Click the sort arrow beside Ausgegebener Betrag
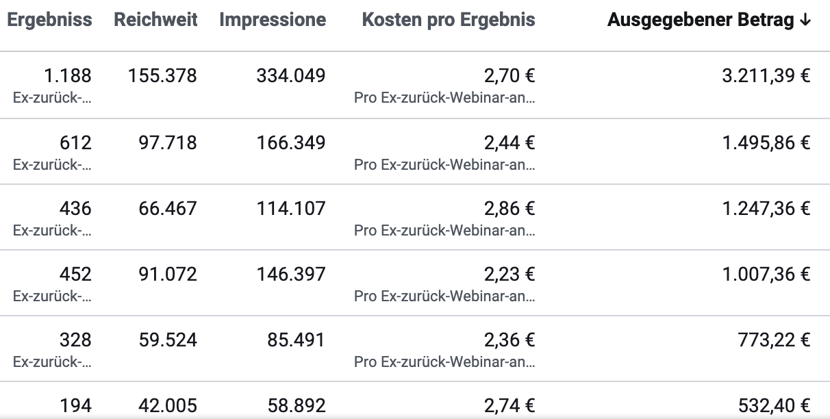This screenshot has width=830, height=419. pyautogui.click(x=805, y=20)
